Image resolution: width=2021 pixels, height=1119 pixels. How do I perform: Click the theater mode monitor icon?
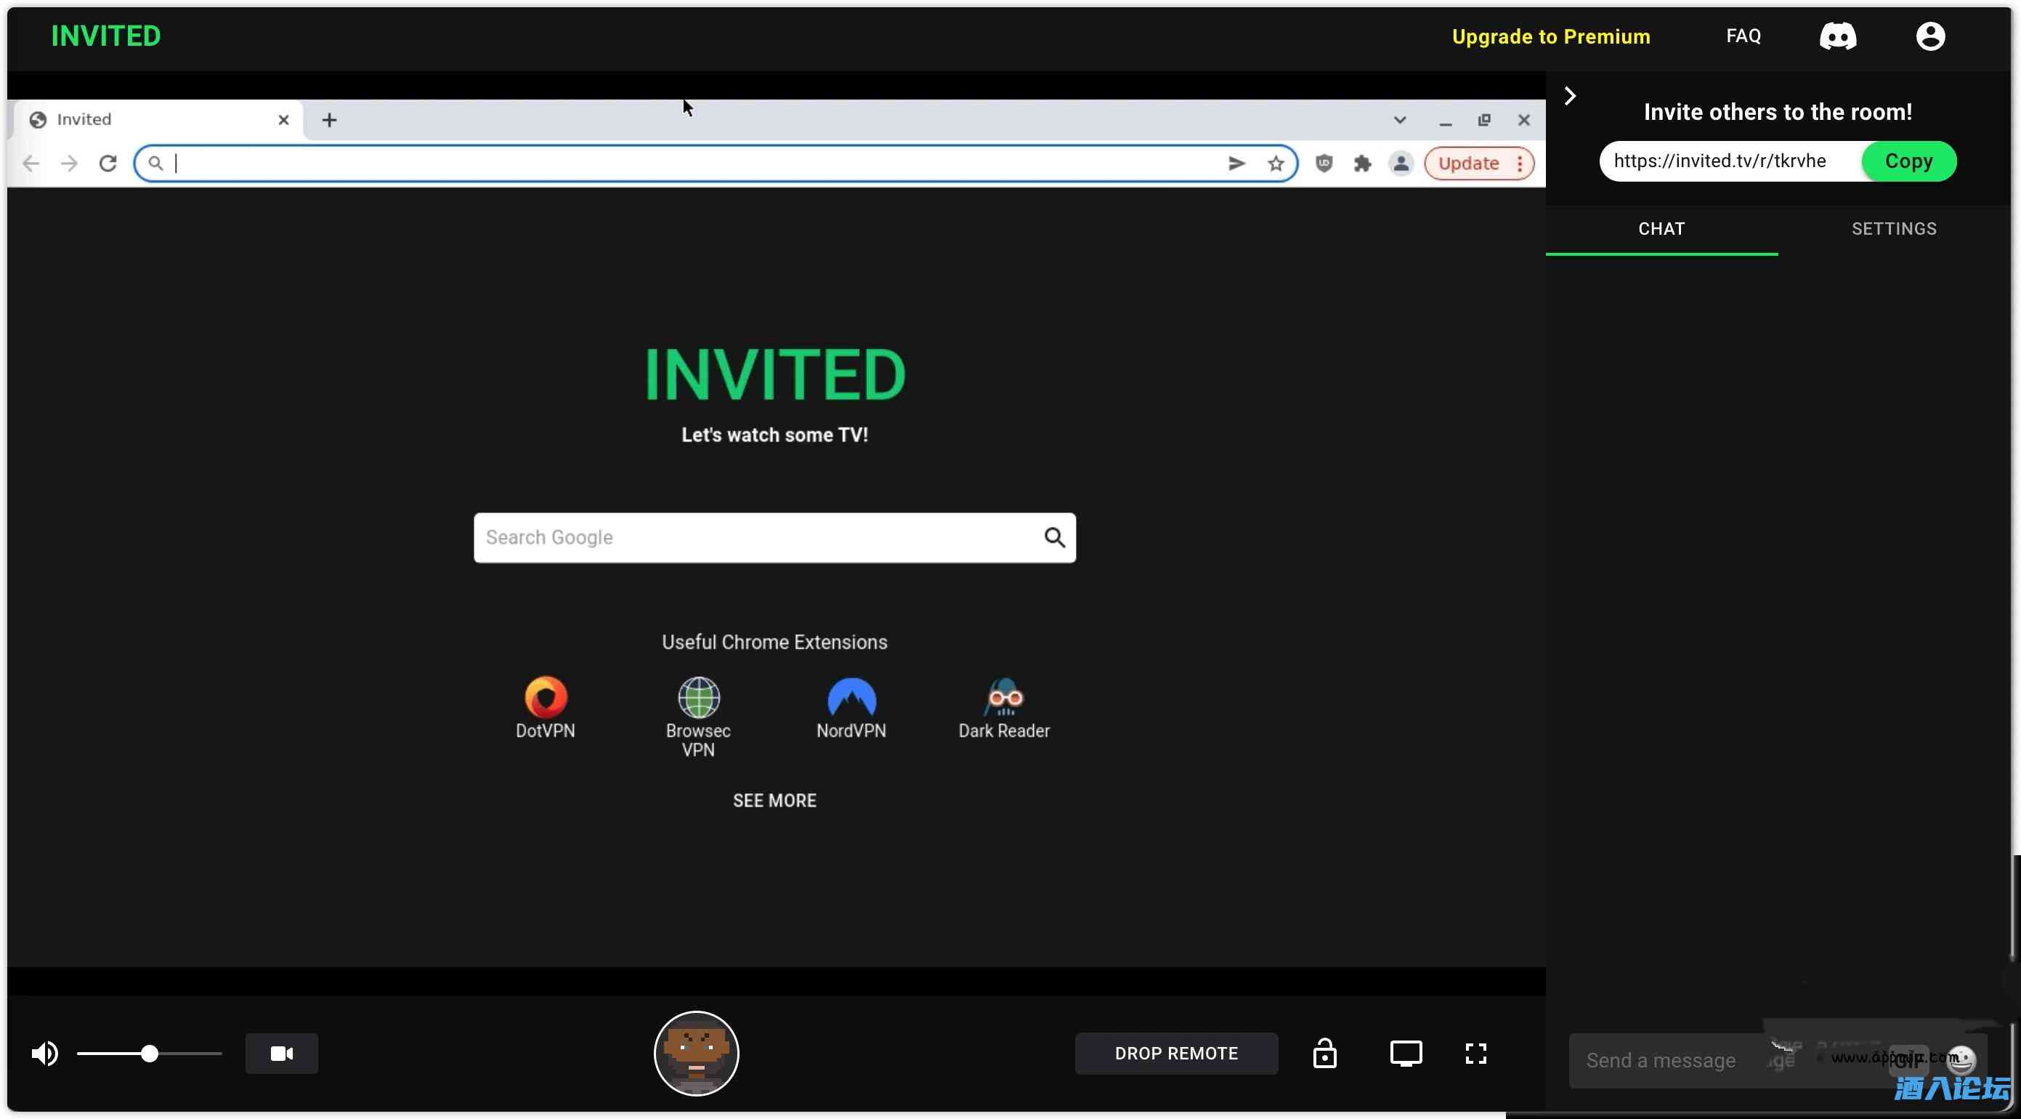pyautogui.click(x=1405, y=1053)
